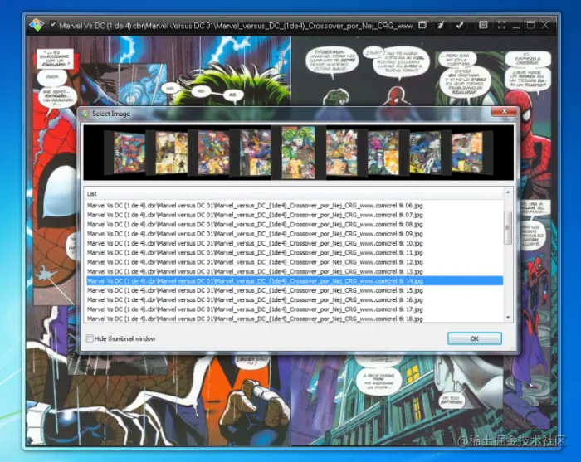Image resolution: width=581 pixels, height=462 pixels.
Task: Select the list entry ending in 17.jpg
Action: coord(294,309)
